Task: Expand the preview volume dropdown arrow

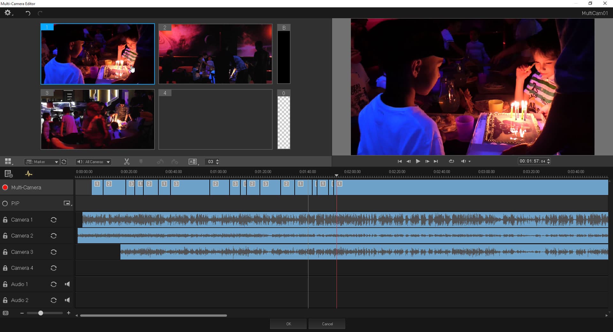Action: pos(470,162)
